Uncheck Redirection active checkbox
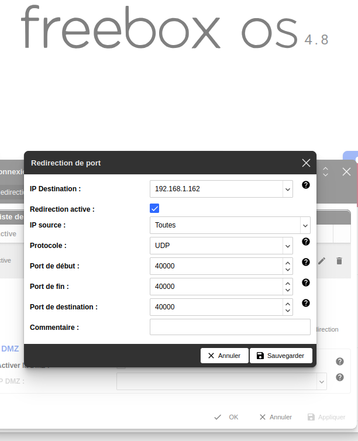Image resolution: width=358 pixels, height=441 pixels. coord(154,208)
